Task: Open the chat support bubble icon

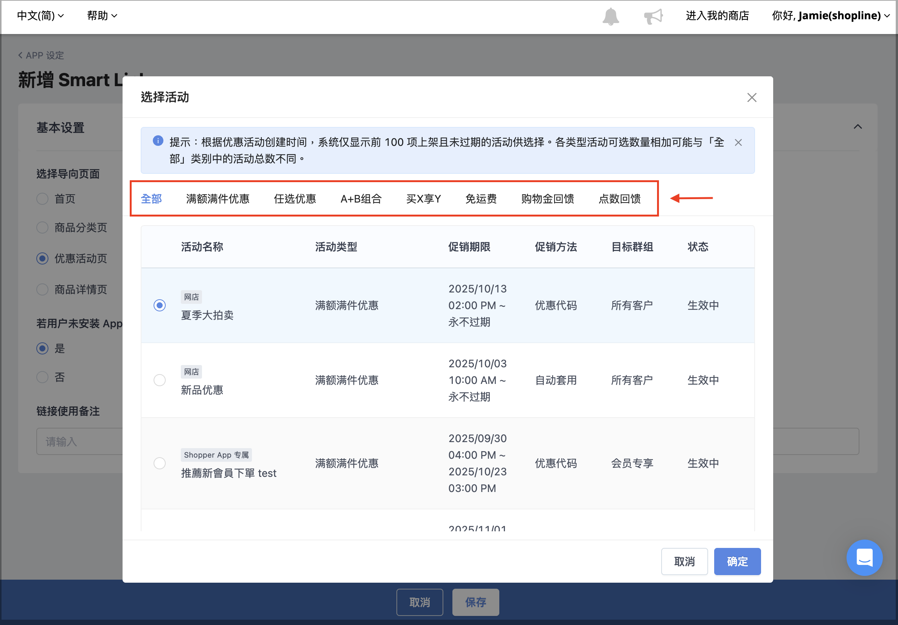Action: [864, 557]
